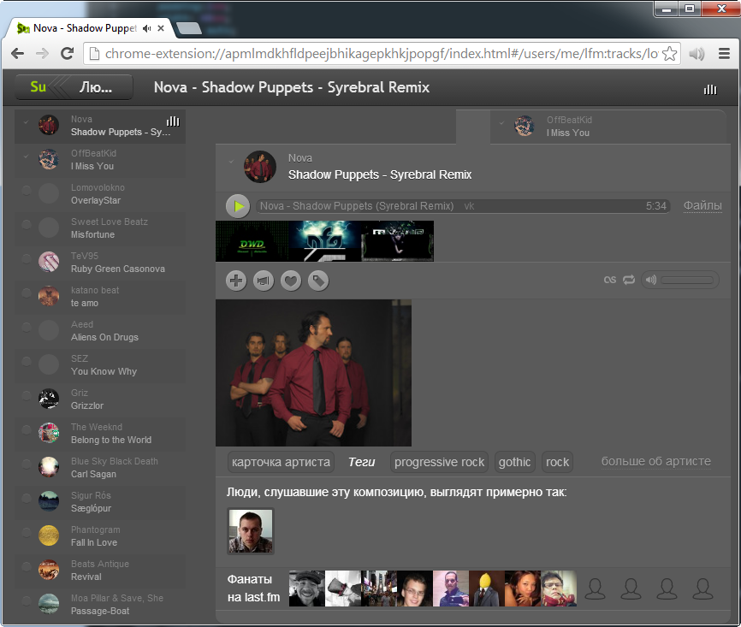Open the DWD video thumbnail
The image size is (741, 627).
click(252, 241)
